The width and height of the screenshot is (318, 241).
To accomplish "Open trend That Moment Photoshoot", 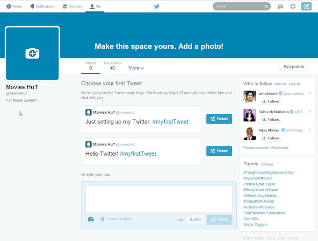I will (x=264, y=213).
